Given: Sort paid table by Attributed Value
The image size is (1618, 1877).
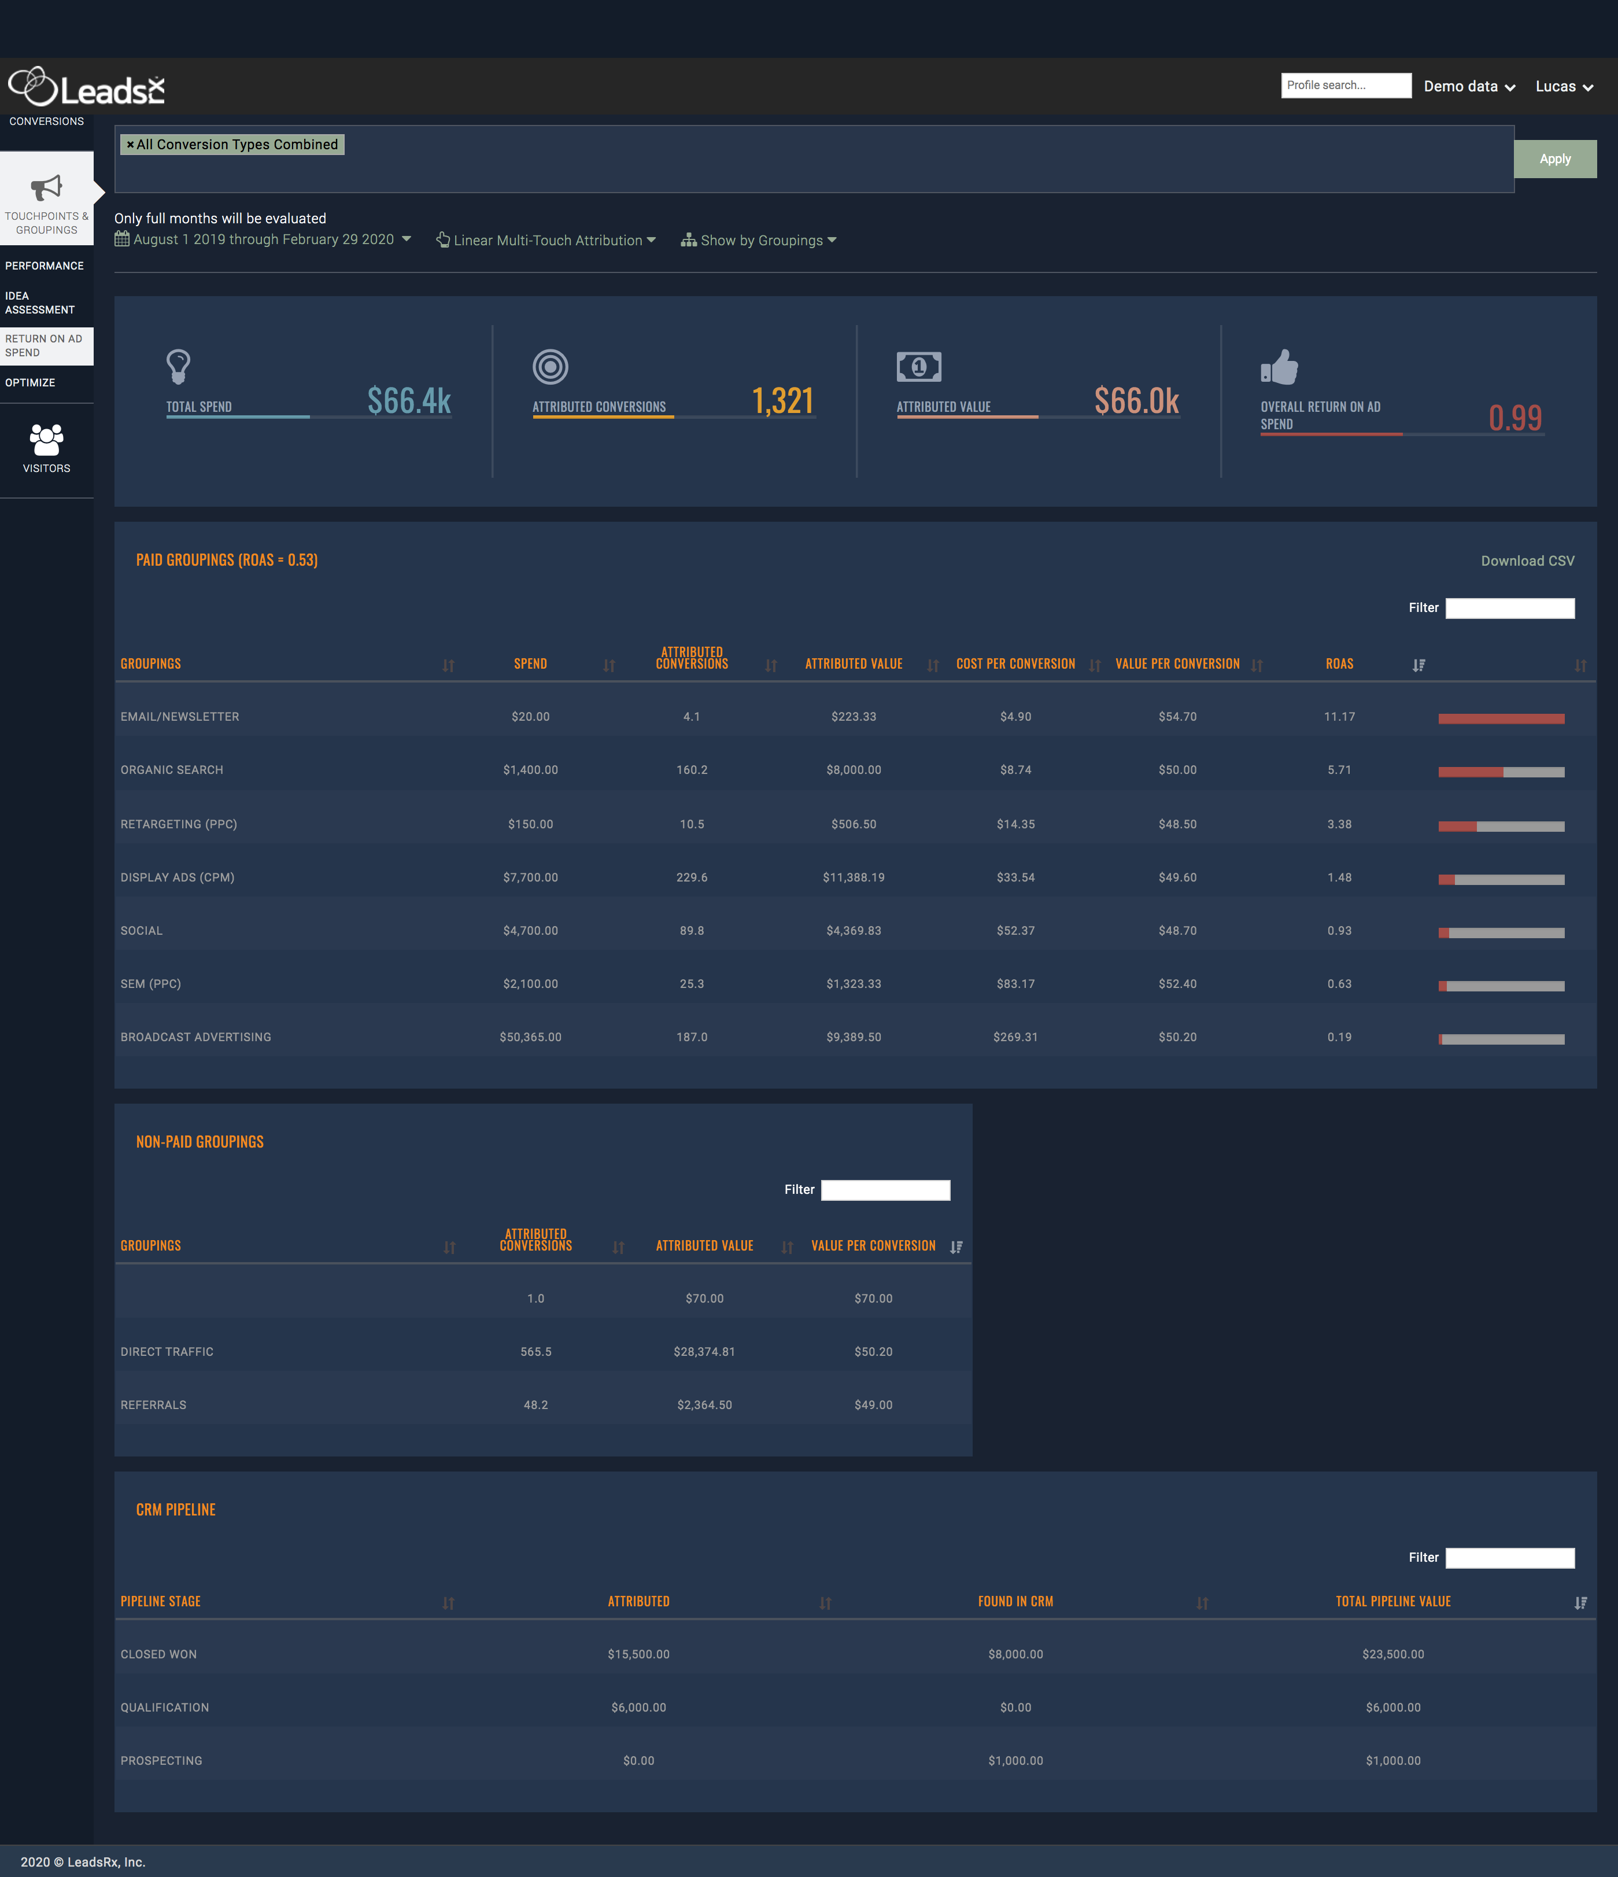Looking at the screenshot, I should (x=933, y=666).
